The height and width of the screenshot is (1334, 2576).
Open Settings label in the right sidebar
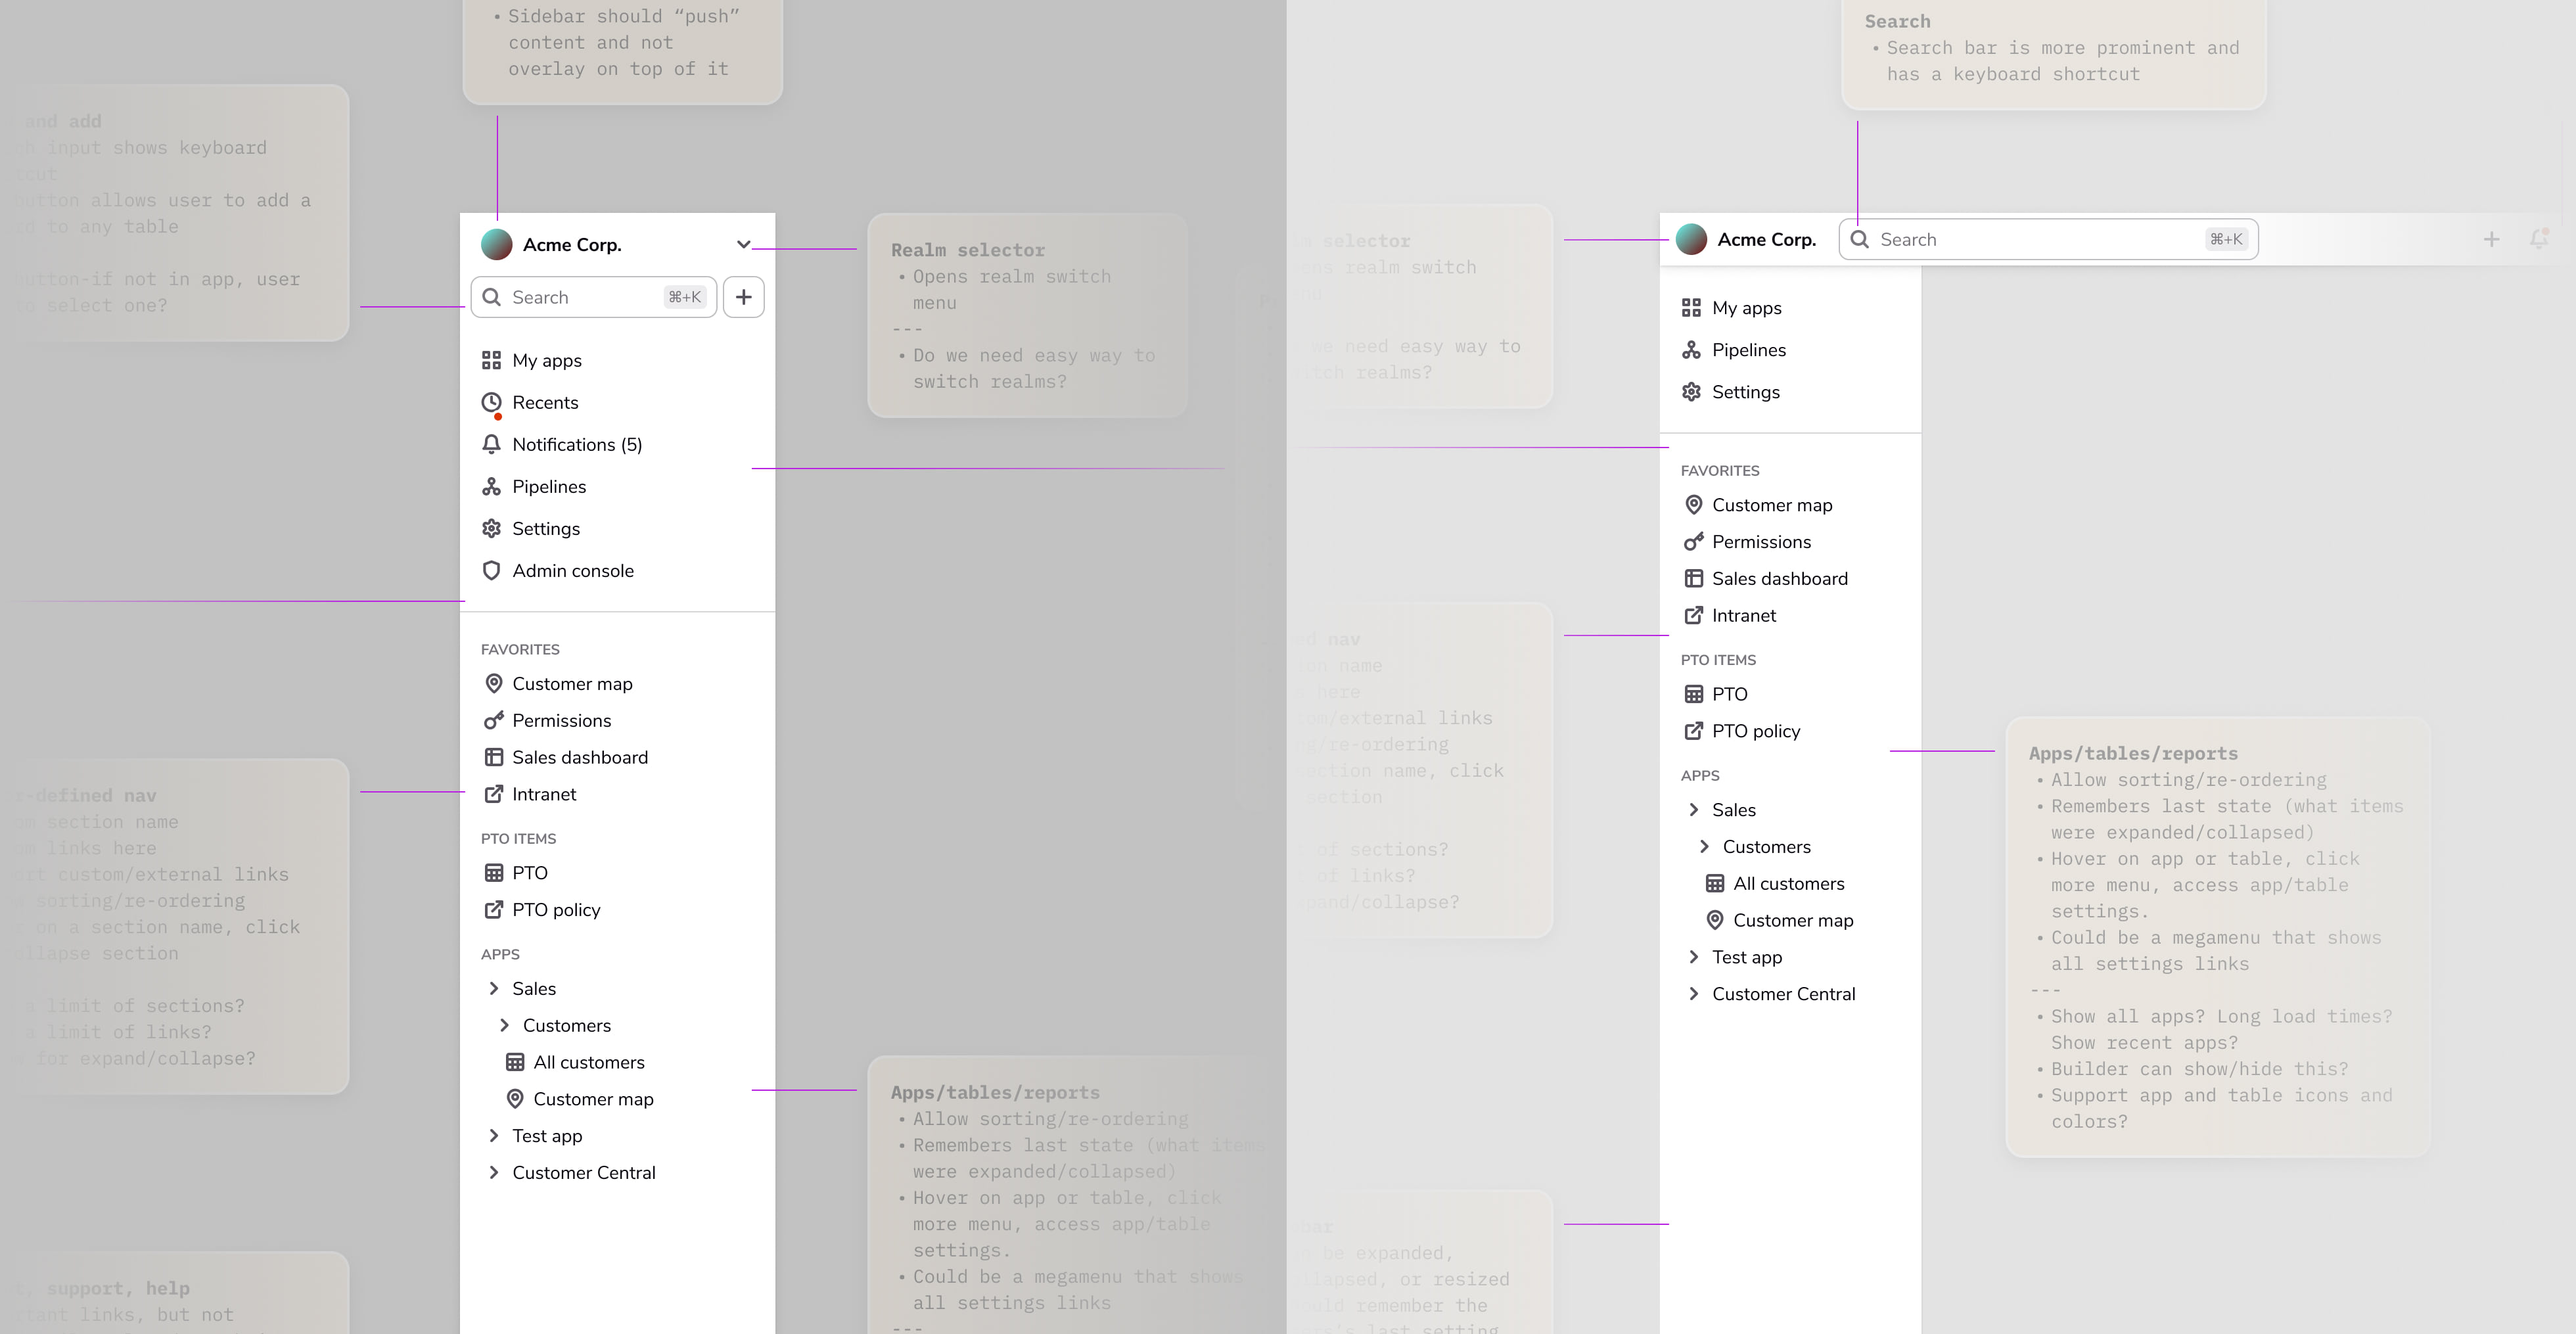click(x=1746, y=392)
